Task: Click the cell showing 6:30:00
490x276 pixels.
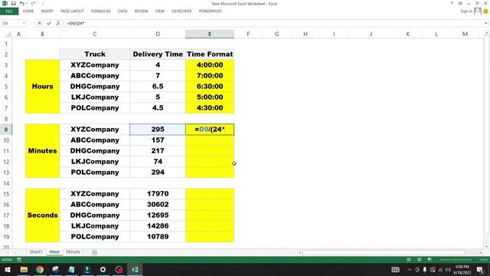Action: tap(210, 87)
